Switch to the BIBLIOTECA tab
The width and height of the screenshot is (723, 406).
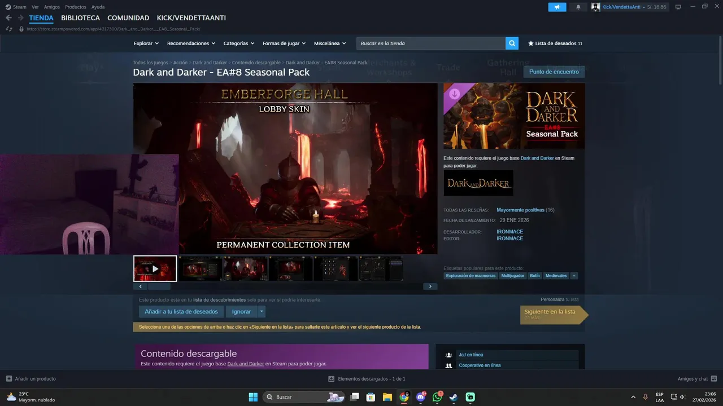click(80, 18)
